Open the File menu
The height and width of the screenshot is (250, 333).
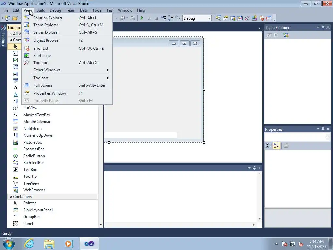tap(5, 10)
